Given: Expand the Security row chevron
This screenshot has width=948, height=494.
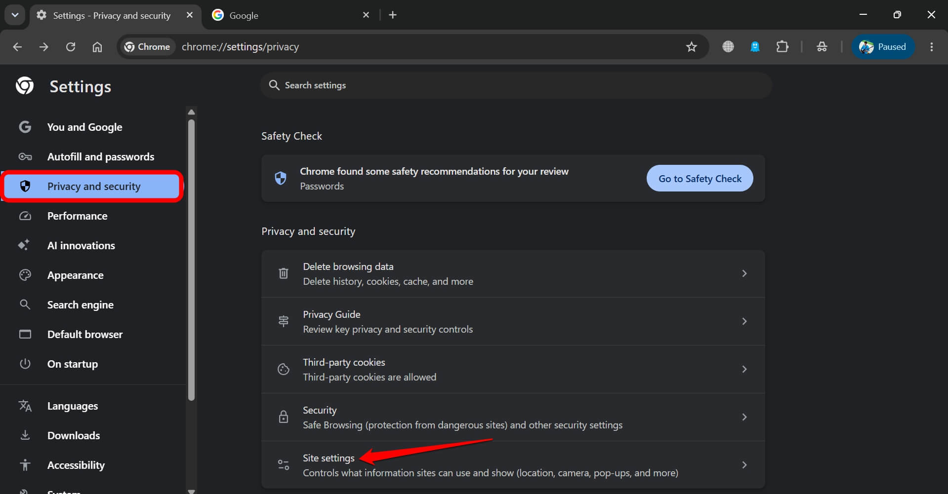Looking at the screenshot, I should coord(744,417).
